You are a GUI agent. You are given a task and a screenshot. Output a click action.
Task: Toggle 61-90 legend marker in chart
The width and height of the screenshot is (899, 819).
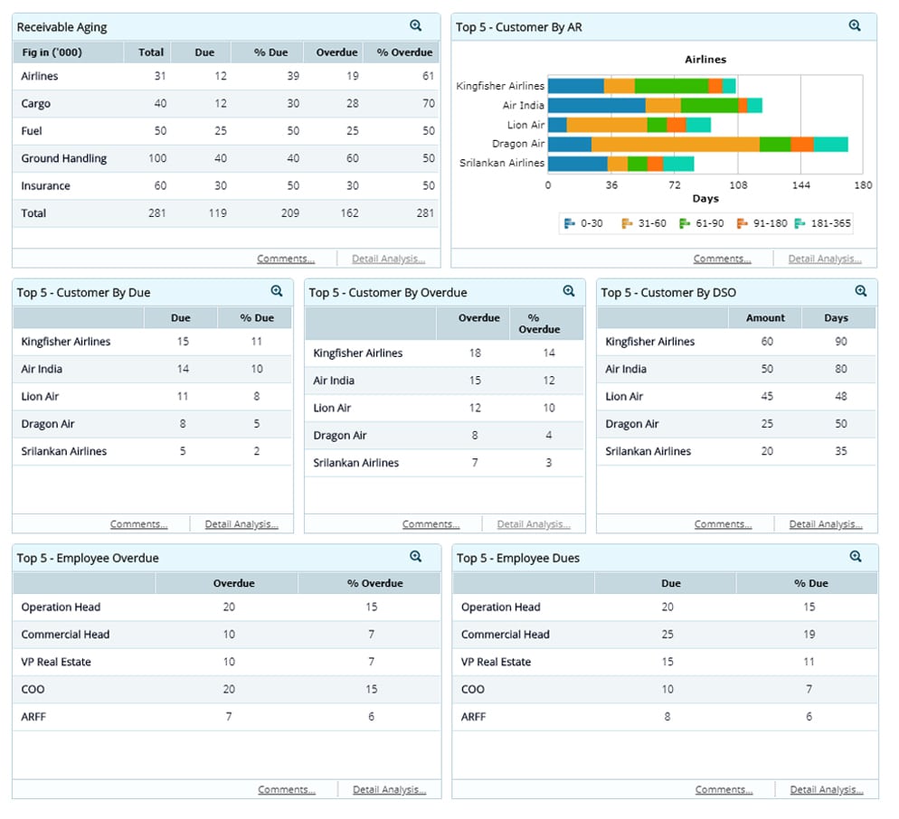coord(685,223)
